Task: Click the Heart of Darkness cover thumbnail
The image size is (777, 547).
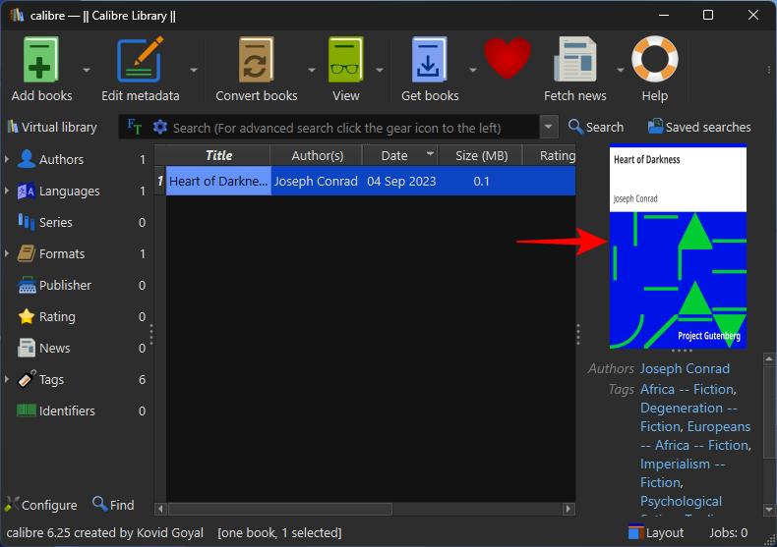Action: point(678,246)
